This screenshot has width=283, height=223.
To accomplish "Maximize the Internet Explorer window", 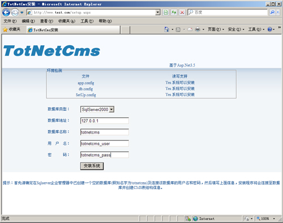I will [x=273, y=4].
